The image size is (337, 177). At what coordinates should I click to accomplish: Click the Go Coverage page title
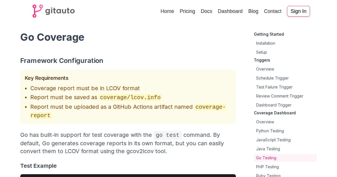pos(52,37)
